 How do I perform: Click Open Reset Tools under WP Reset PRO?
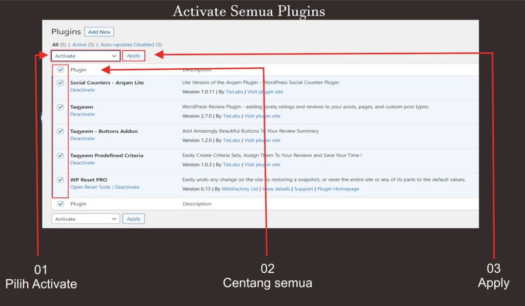90,188
